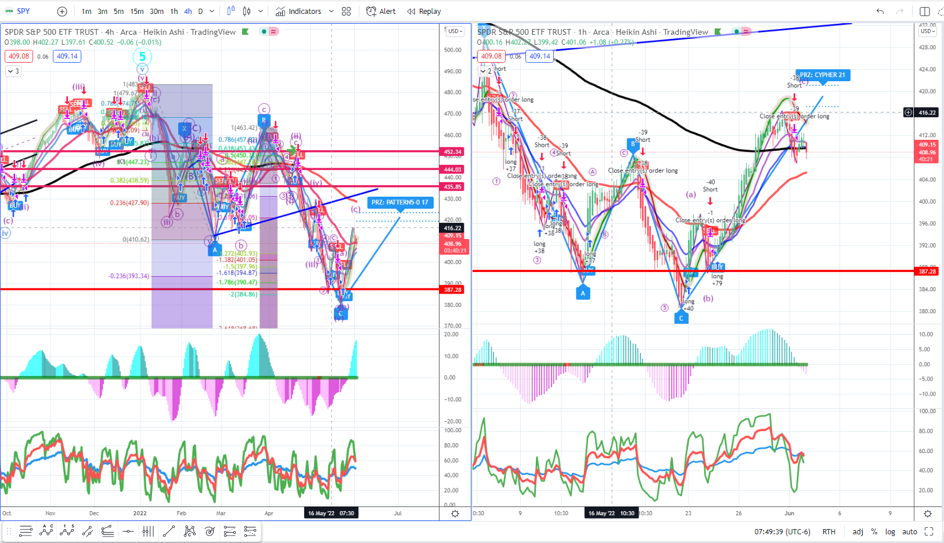This screenshot has height=543, width=944.
Task: Select the Fib spiral drawing tool
Action: 210,531
